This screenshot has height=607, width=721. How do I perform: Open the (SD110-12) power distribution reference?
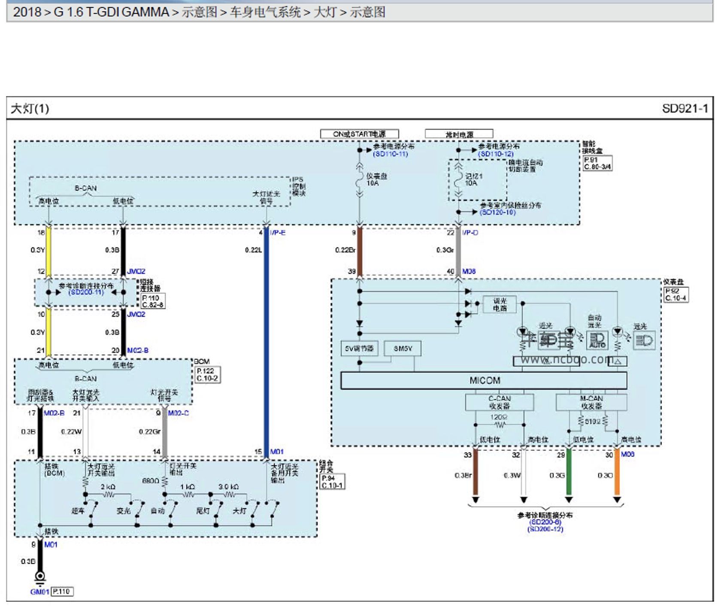pos(496,154)
